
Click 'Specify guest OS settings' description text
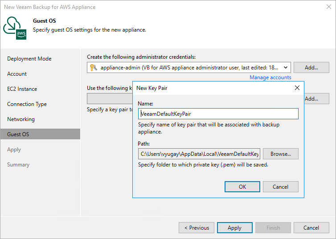coord(90,30)
